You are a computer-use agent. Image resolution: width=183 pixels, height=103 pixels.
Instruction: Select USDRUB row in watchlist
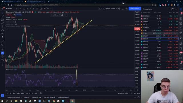click(160, 19)
